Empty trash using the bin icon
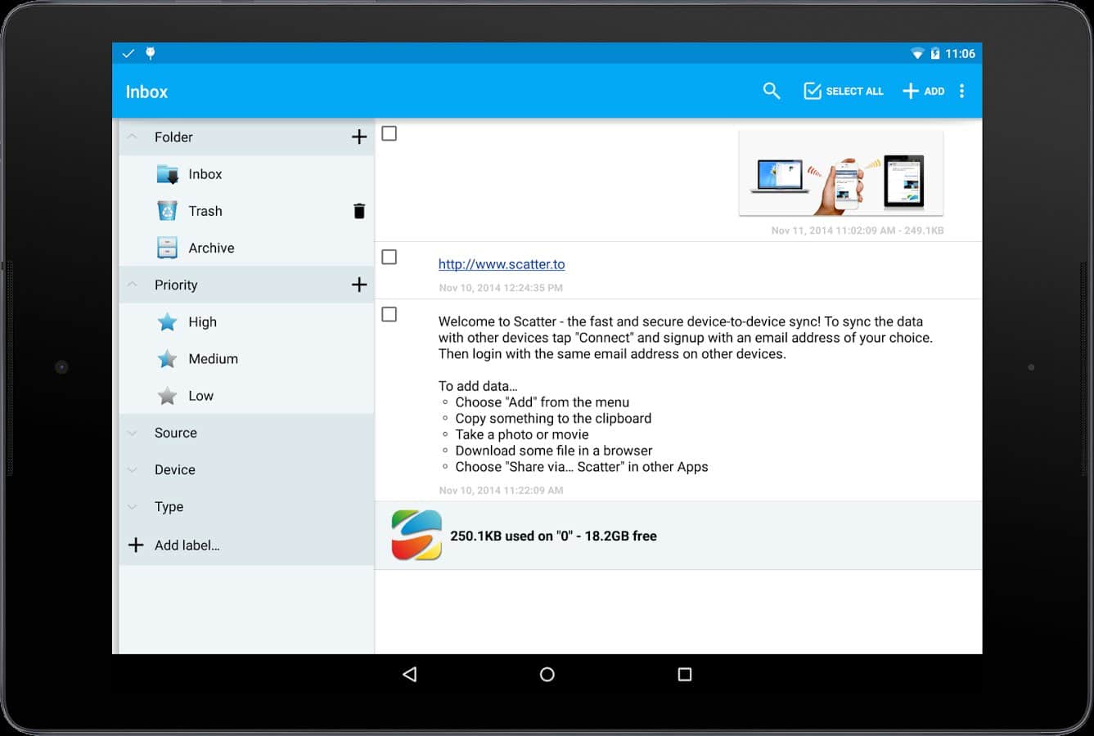 pos(358,211)
